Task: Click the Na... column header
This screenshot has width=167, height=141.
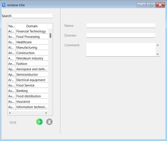Action: coord(12,26)
